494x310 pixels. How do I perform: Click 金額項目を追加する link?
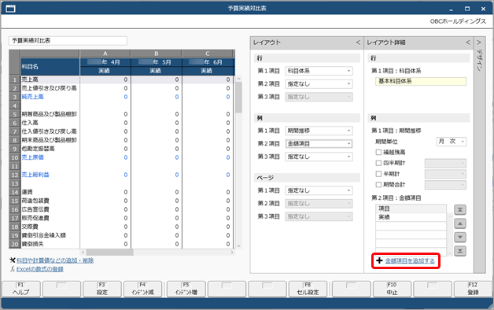(x=410, y=260)
